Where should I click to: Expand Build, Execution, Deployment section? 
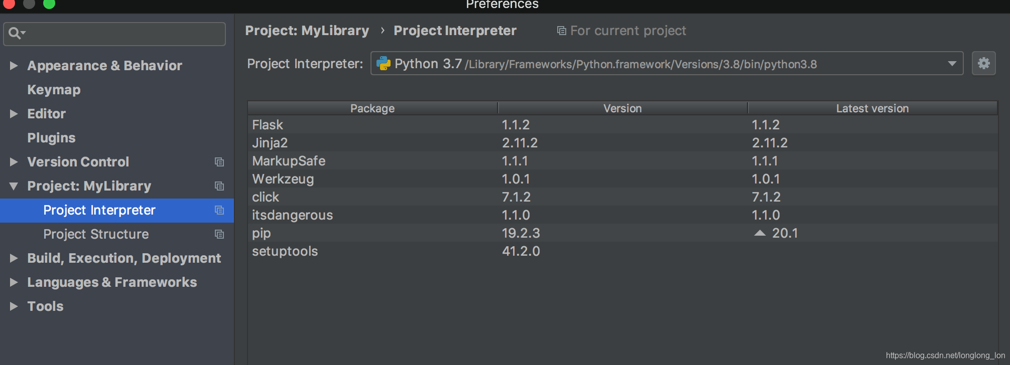point(14,258)
